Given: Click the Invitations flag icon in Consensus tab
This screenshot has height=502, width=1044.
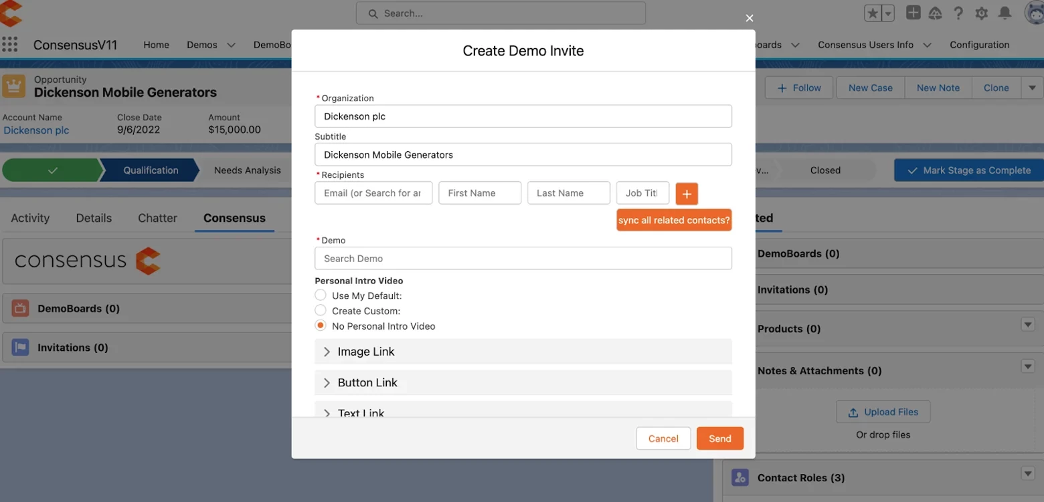Looking at the screenshot, I should [20, 348].
